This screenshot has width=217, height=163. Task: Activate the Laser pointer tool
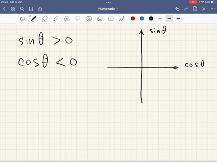tap(122, 19)
